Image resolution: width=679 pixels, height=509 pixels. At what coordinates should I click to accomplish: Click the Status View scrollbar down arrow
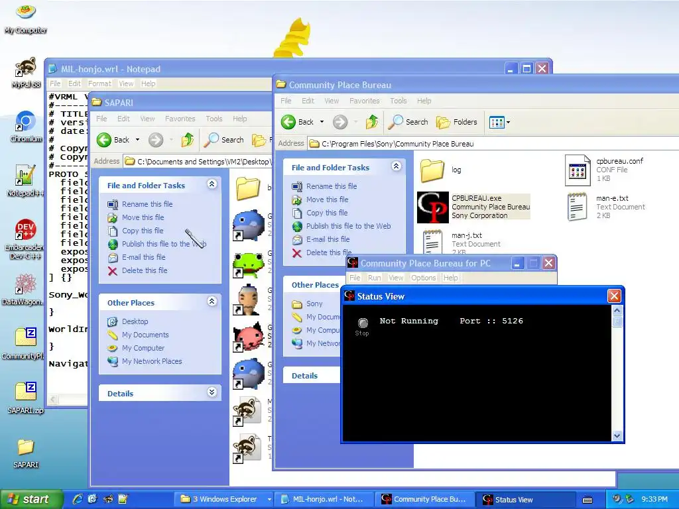617,436
